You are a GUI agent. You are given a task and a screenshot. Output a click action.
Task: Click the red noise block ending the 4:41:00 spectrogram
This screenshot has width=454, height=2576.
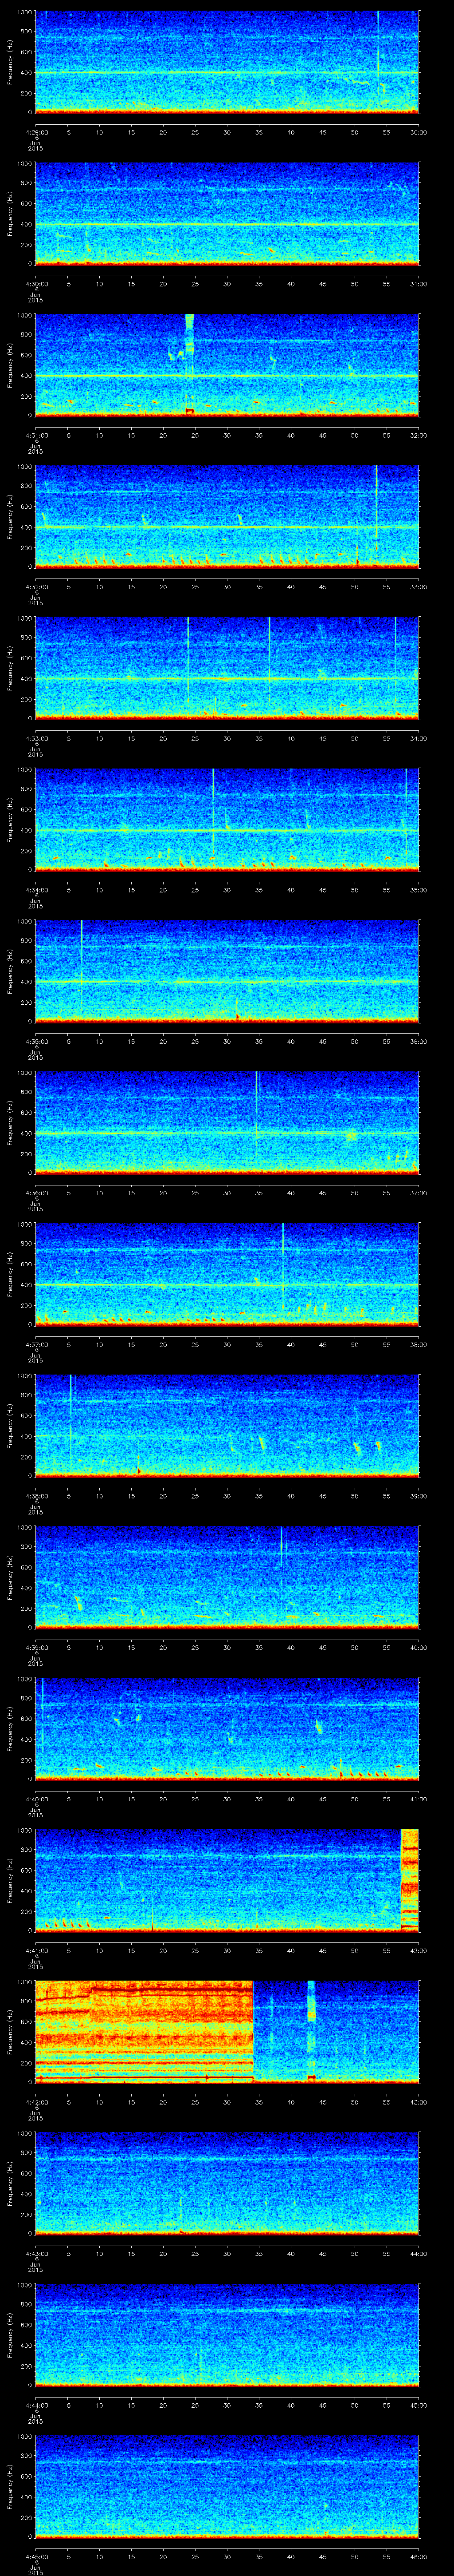[409, 1880]
